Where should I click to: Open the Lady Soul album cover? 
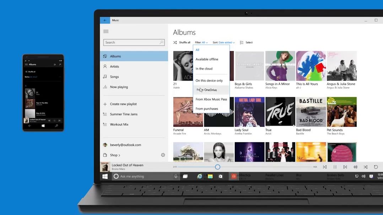[249, 112]
